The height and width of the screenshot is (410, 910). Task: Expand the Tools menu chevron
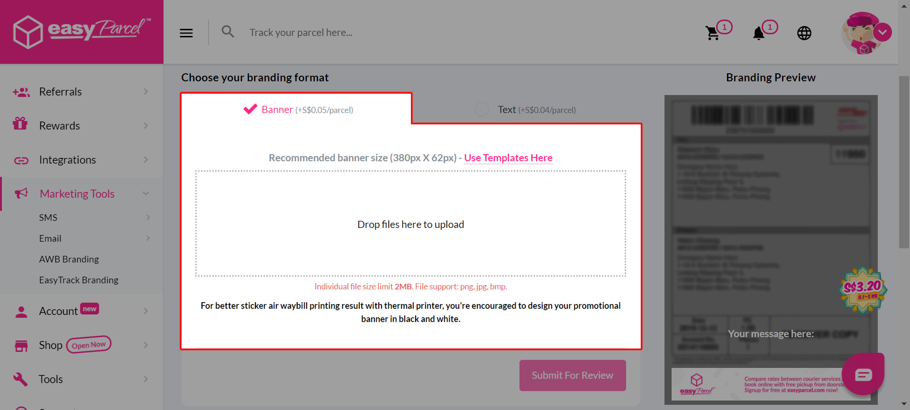click(x=146, y=379)
